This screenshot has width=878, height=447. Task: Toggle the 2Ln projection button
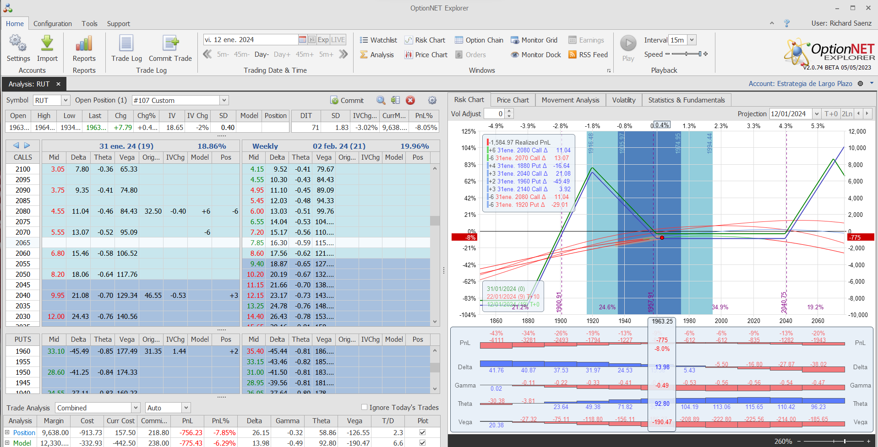coord(847,114)
